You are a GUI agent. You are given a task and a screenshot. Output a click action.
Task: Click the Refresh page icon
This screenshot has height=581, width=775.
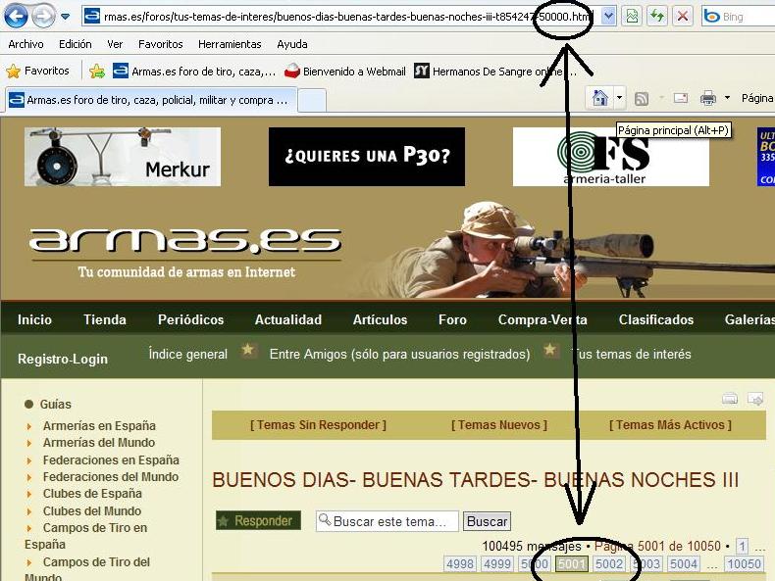[657, 17]
